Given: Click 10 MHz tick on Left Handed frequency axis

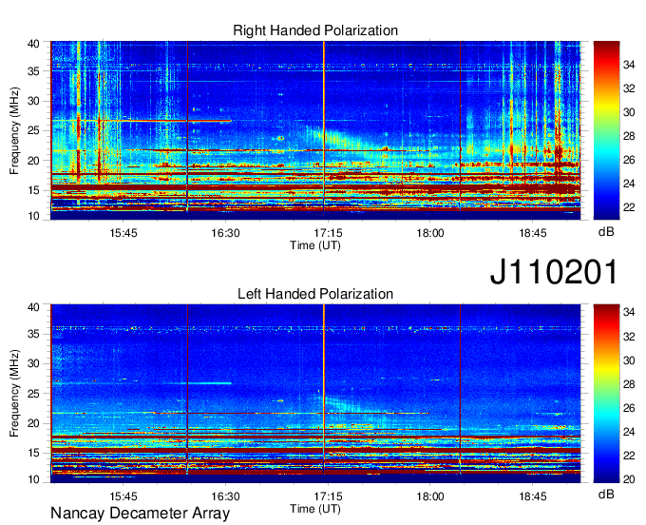Looking at the screenshot, I should [33, 479].
